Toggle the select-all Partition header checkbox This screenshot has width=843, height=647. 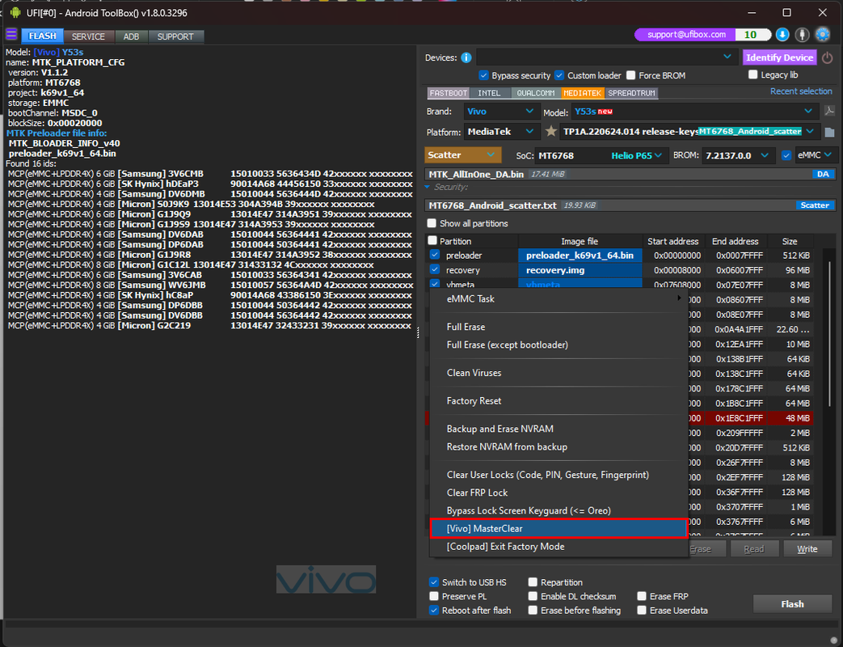432,240
